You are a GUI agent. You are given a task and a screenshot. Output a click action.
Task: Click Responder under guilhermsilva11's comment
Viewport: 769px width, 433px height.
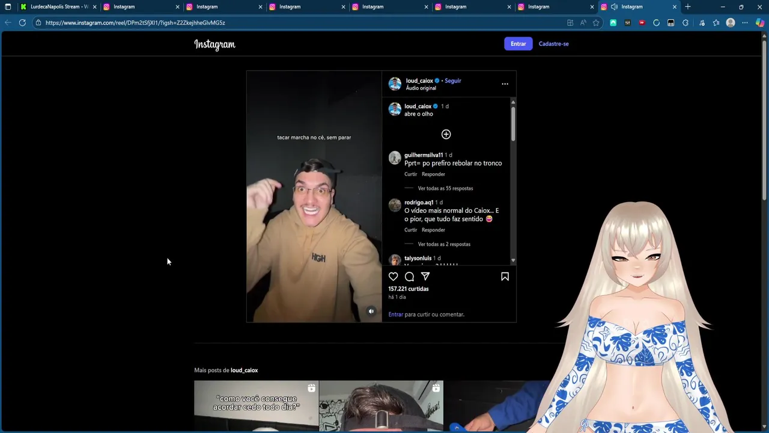[x=433, y=174]
